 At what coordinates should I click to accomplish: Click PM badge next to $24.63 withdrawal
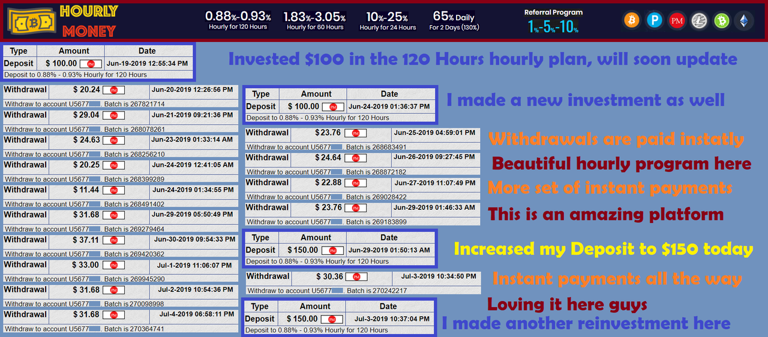click(113, 140)
